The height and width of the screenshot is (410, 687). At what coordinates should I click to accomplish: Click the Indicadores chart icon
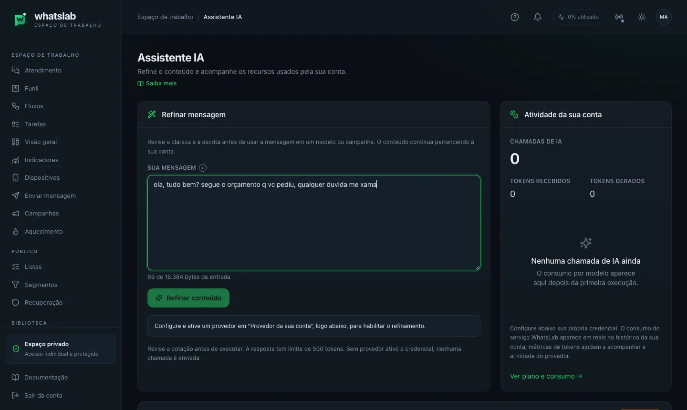tap(16, 160)
